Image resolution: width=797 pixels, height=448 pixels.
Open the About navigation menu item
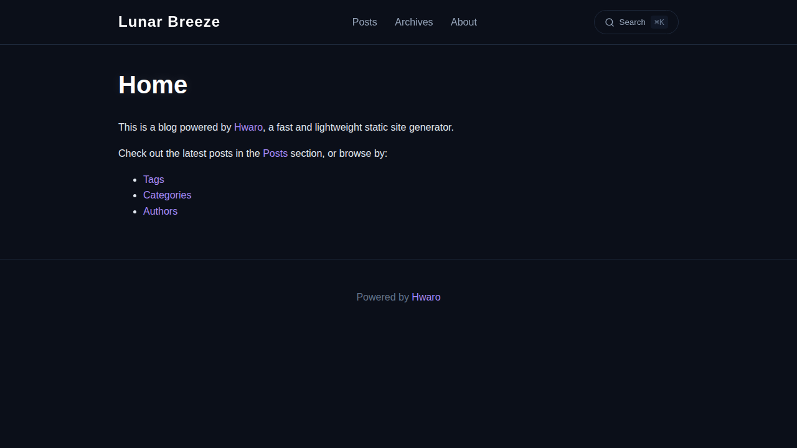(x=463, y=22)
